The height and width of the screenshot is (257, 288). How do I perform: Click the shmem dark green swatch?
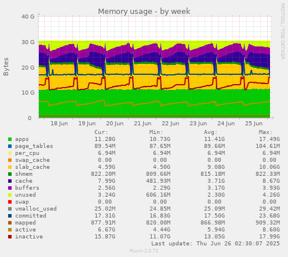(10, 174)
